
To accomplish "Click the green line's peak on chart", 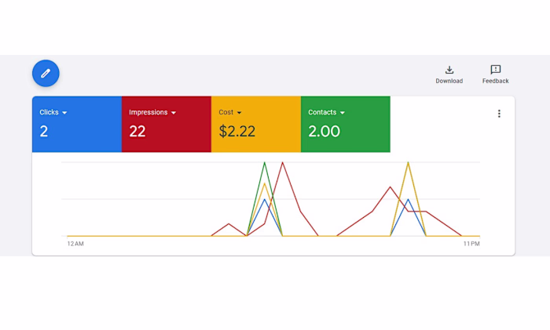I will pos(265,163).
